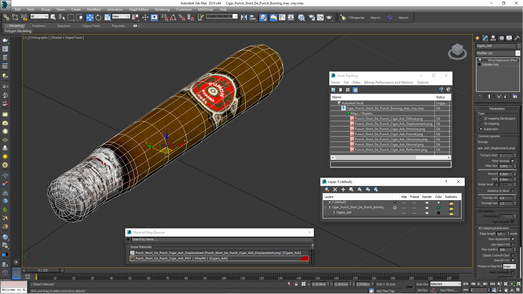
Task: Switch Asset Tracking to table view
Action: (x=355, y=90)
